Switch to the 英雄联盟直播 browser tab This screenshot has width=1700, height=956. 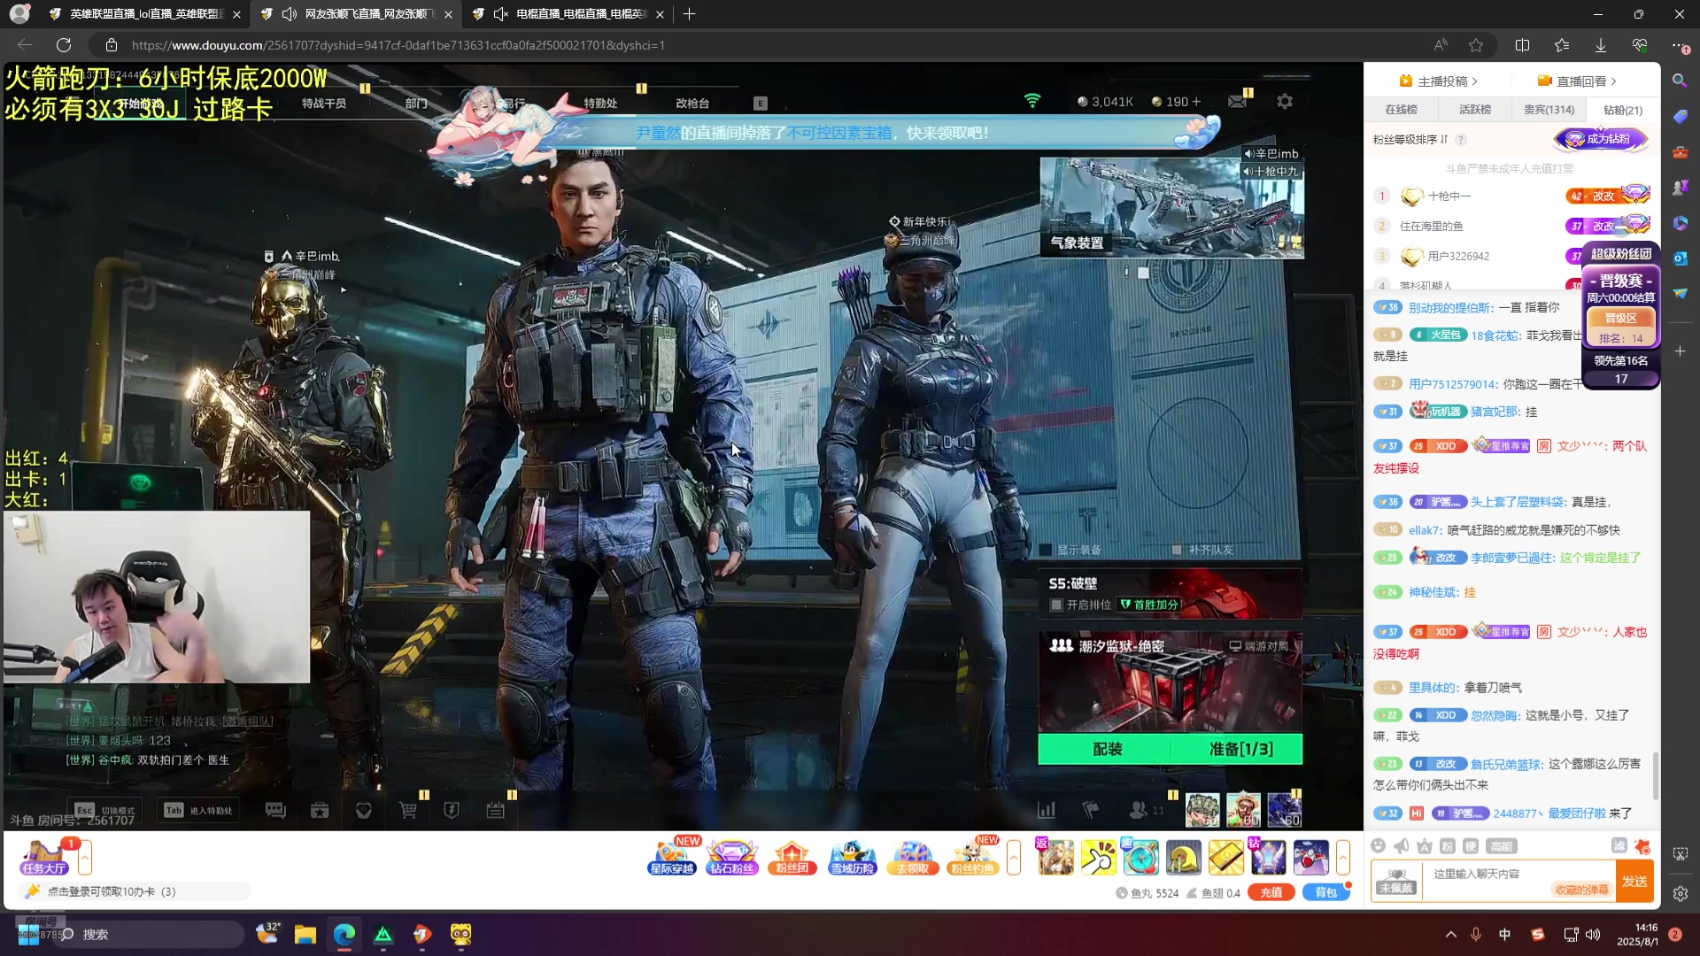pyautogui.click(x=144, y=14)
